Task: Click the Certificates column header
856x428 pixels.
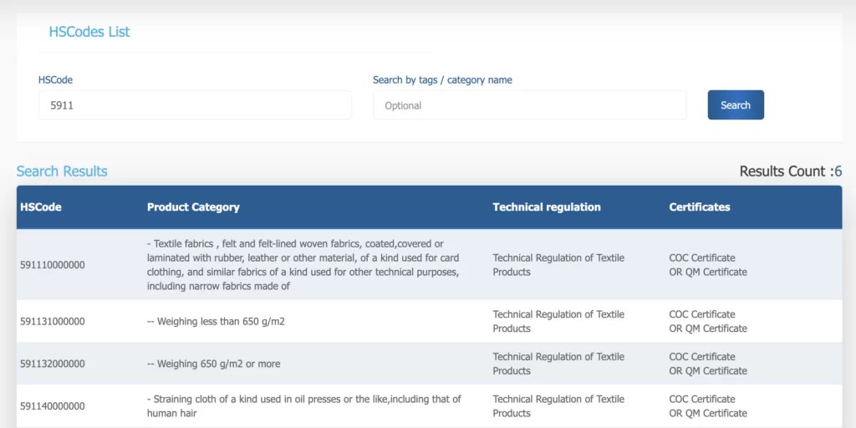Action: (700, 207)
